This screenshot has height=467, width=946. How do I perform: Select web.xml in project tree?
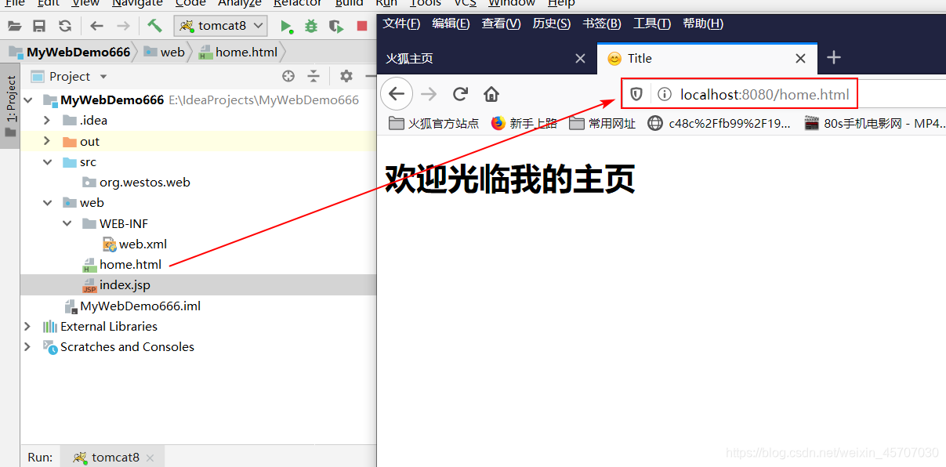[143, 244]
